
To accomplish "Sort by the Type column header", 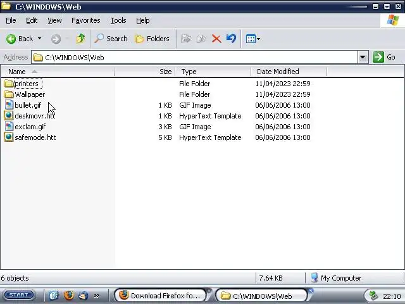I will pos(213,72).
